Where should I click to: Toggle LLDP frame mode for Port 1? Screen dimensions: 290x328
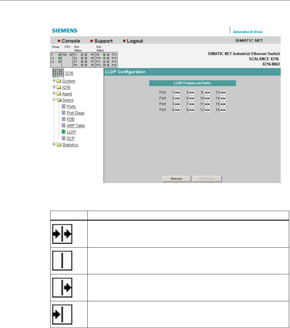click(177, 93)
